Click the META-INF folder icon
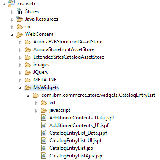160x160 pixels. point(28,80)
